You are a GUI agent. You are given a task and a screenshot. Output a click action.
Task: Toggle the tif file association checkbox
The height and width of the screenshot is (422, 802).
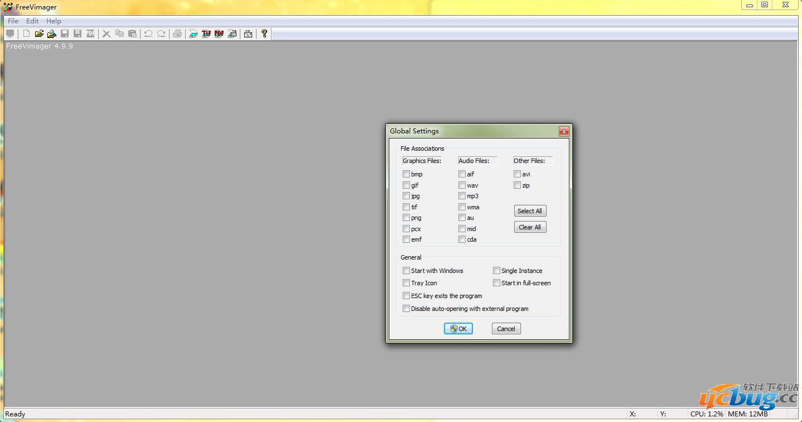[x=406, y=207]
